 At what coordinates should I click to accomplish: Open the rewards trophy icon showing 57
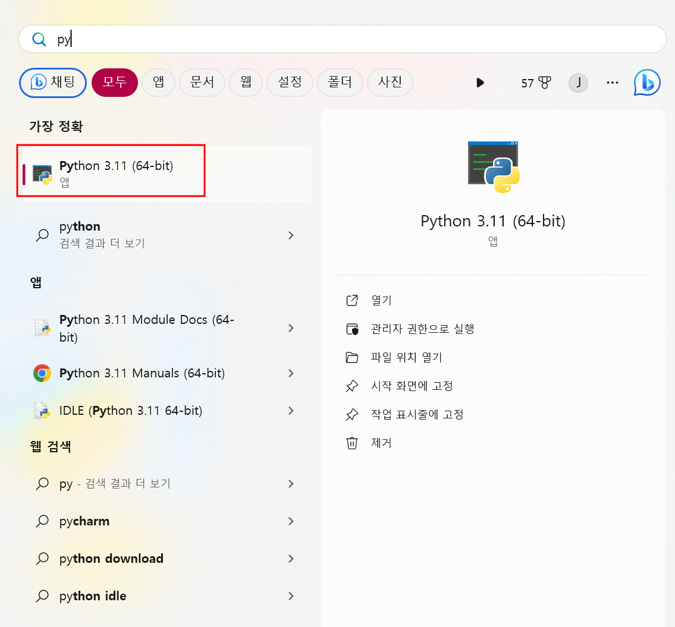coord(535,83)
